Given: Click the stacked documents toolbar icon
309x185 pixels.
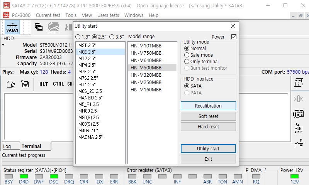Looking at the screenshot, I should (x=39, y=27).
